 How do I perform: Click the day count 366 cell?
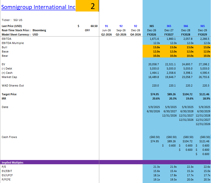point(186,26)
